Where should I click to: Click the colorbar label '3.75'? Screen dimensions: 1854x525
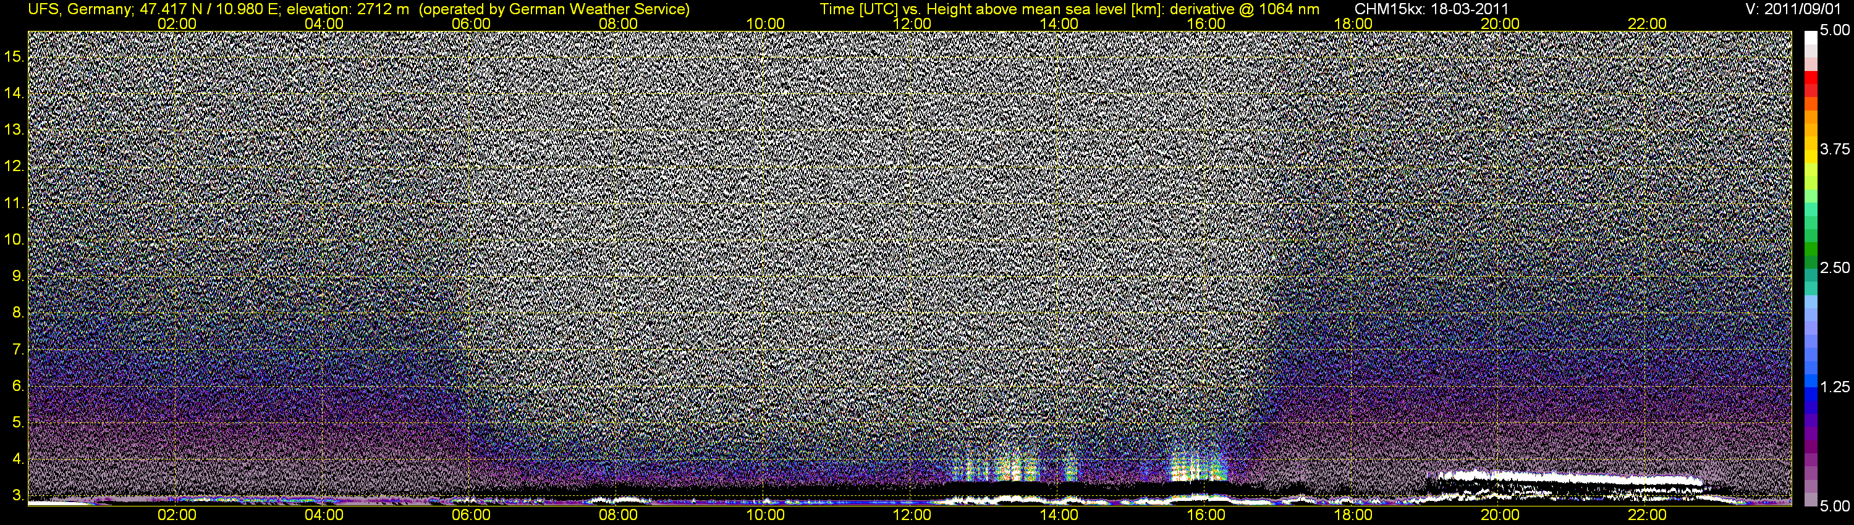click(x=1835, y=149)
